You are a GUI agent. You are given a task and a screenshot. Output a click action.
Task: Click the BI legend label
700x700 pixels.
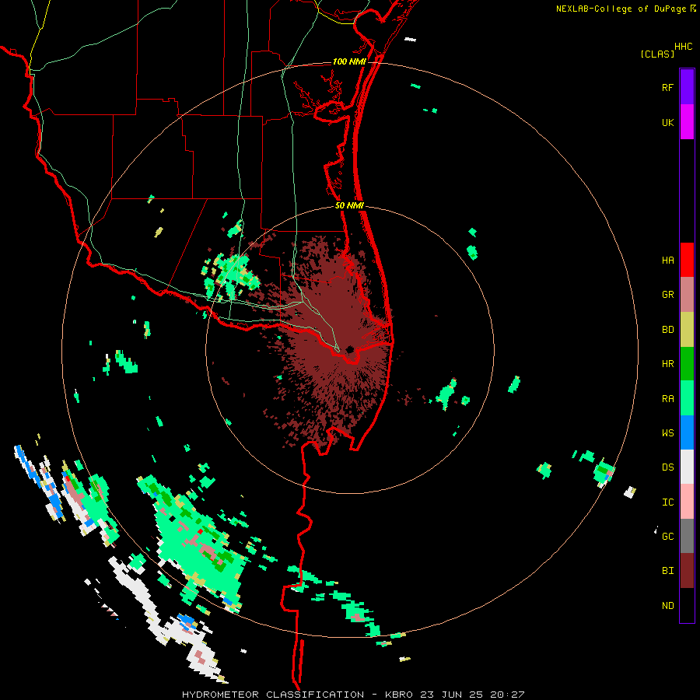coord(667,571)
